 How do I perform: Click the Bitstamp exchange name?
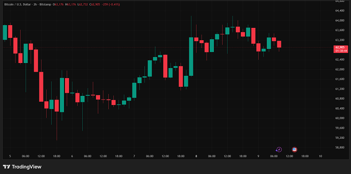point(45,4)
